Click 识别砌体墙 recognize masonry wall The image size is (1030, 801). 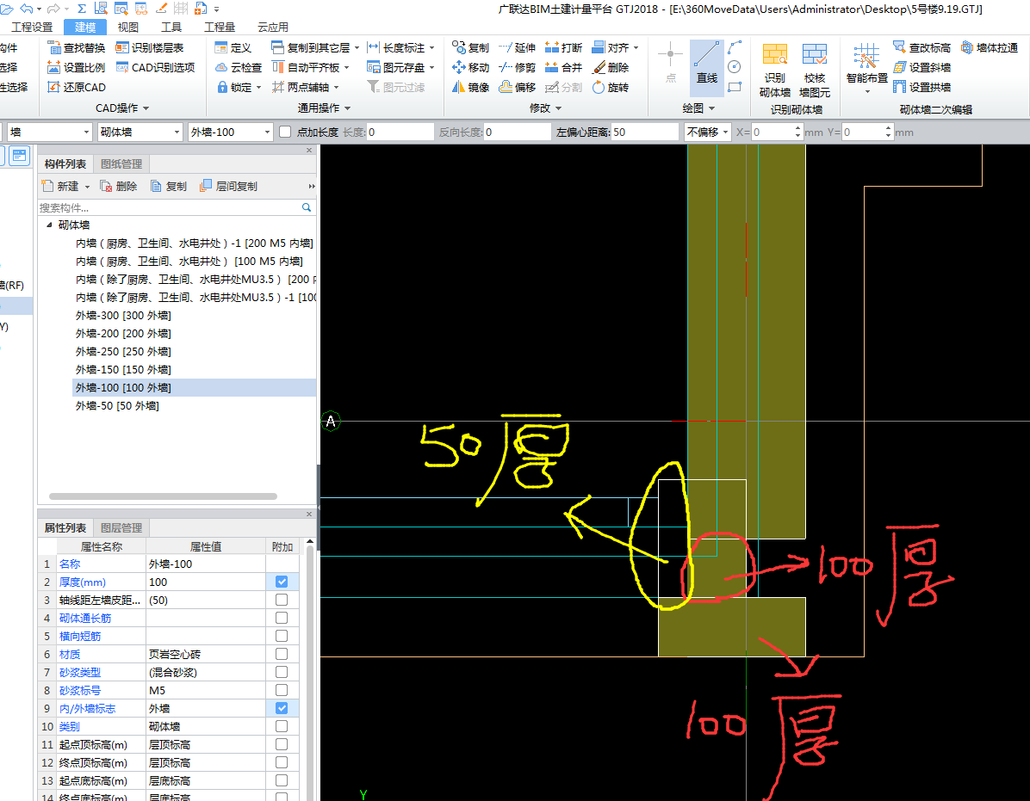tap(775, 71)
